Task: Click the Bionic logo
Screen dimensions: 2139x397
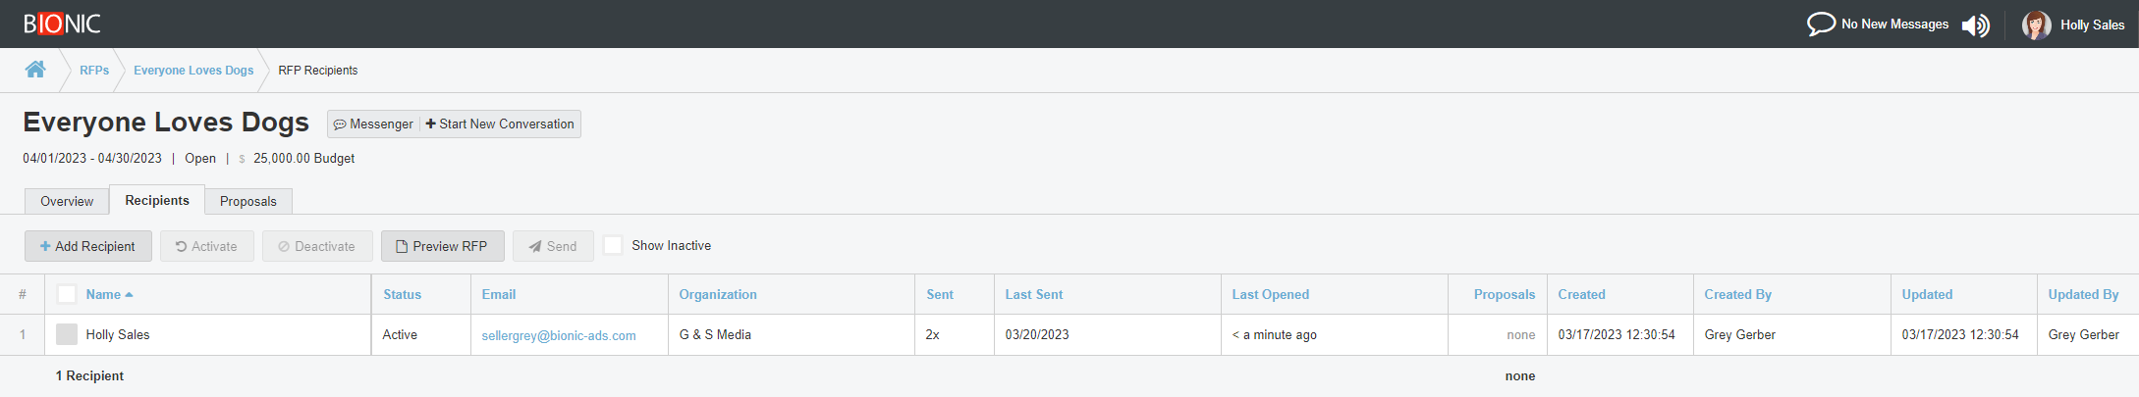Action: coord(62,24)
